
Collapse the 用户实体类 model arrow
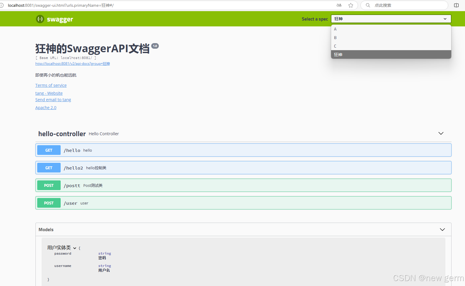75,248
